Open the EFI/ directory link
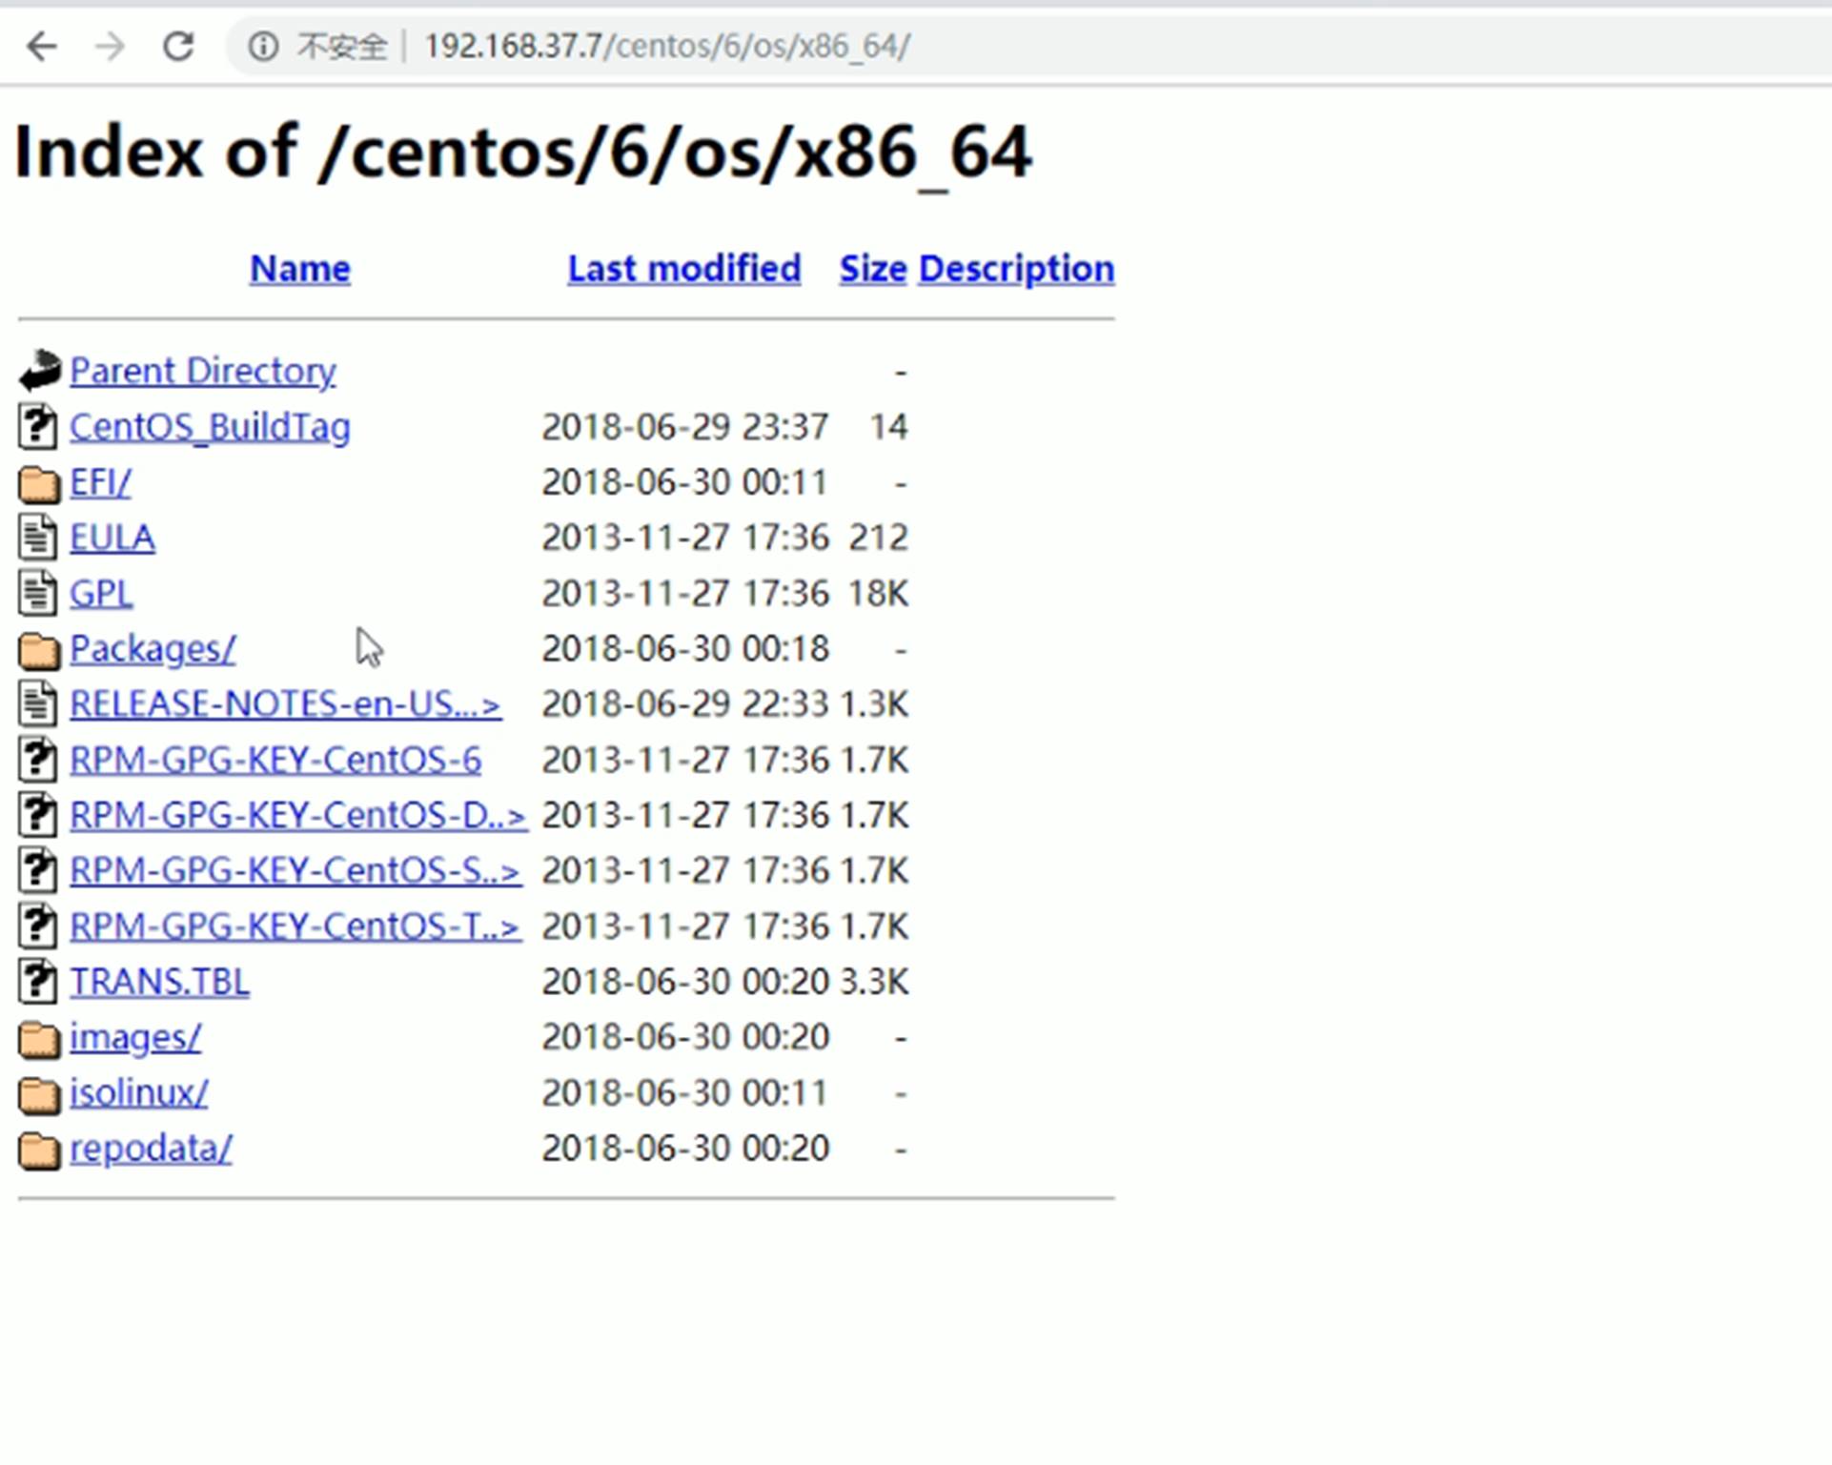The image size is (1832, 1465). coord(100,482)
